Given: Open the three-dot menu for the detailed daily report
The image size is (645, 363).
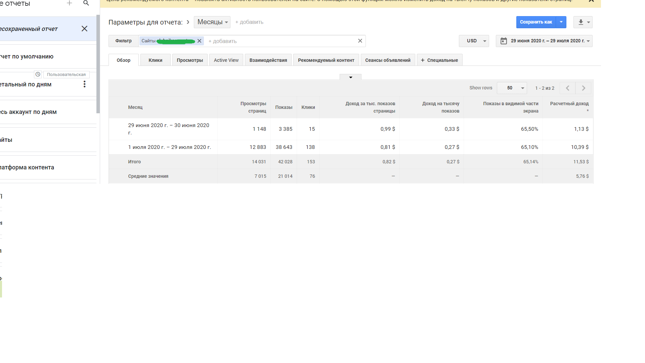Looking at the screenshot, I should (84, 84).
